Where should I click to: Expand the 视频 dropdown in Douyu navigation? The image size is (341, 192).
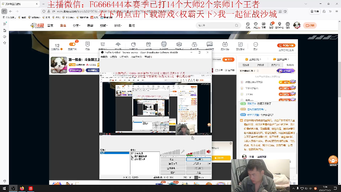click(104, 26)
